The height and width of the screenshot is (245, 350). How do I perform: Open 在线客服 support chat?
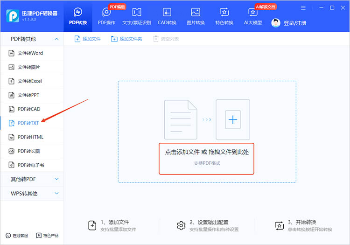tap(17, 235)
